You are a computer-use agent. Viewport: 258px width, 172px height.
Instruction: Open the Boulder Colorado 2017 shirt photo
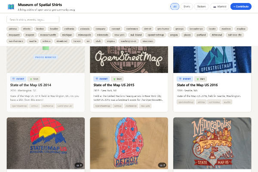click(x=46, y=143)
